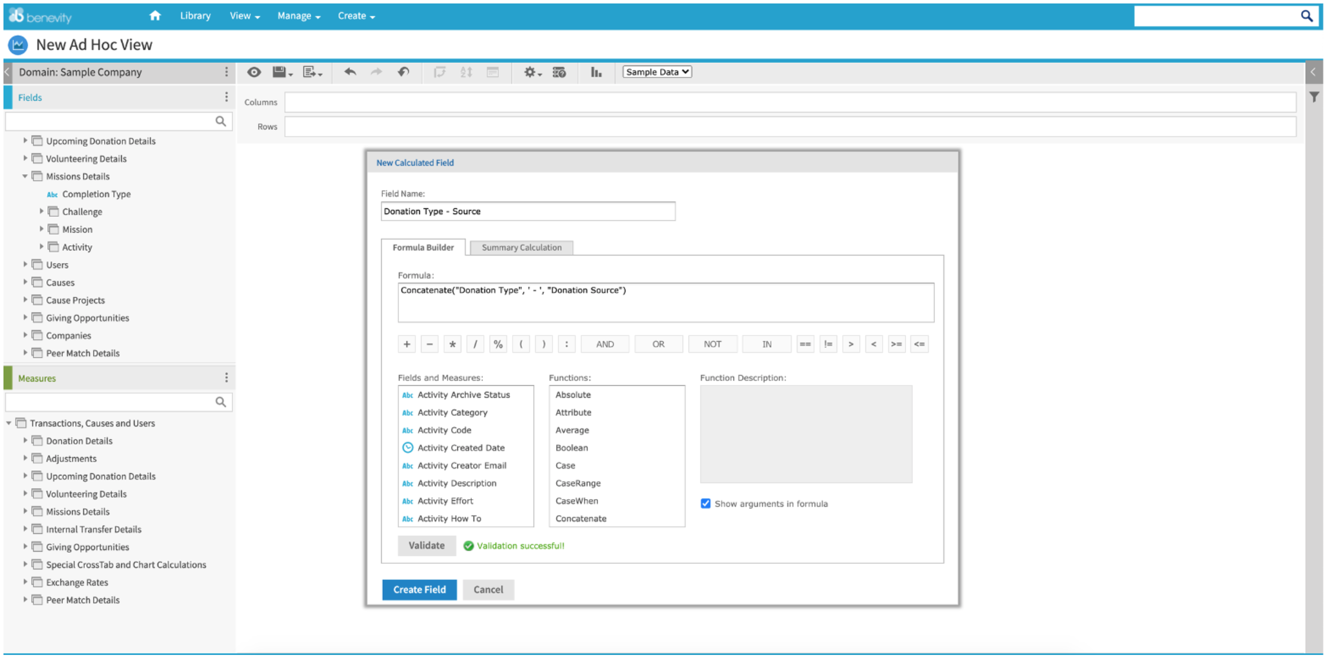Open the Sample Data dropdown

coord(657,72)
